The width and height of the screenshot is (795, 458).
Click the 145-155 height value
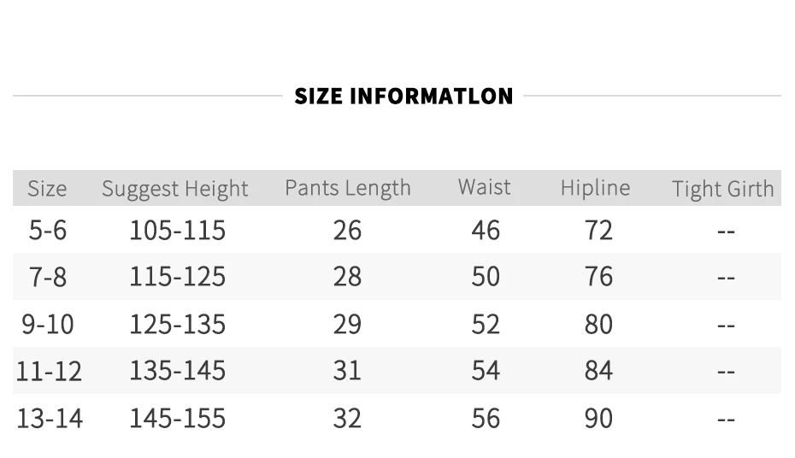[178, 419]
